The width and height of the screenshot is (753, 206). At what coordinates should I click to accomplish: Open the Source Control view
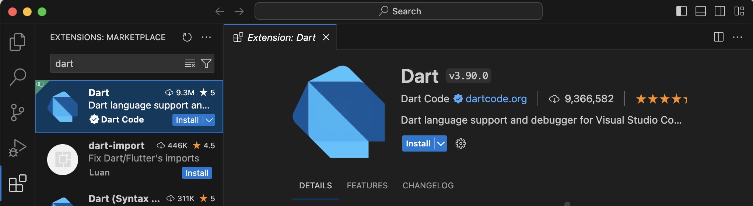[17, 113]
